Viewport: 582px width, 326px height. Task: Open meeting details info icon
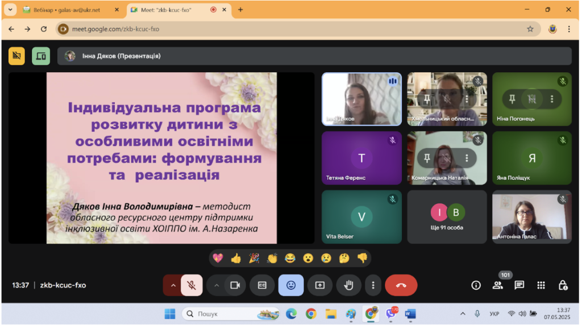(x=477, y=286)
